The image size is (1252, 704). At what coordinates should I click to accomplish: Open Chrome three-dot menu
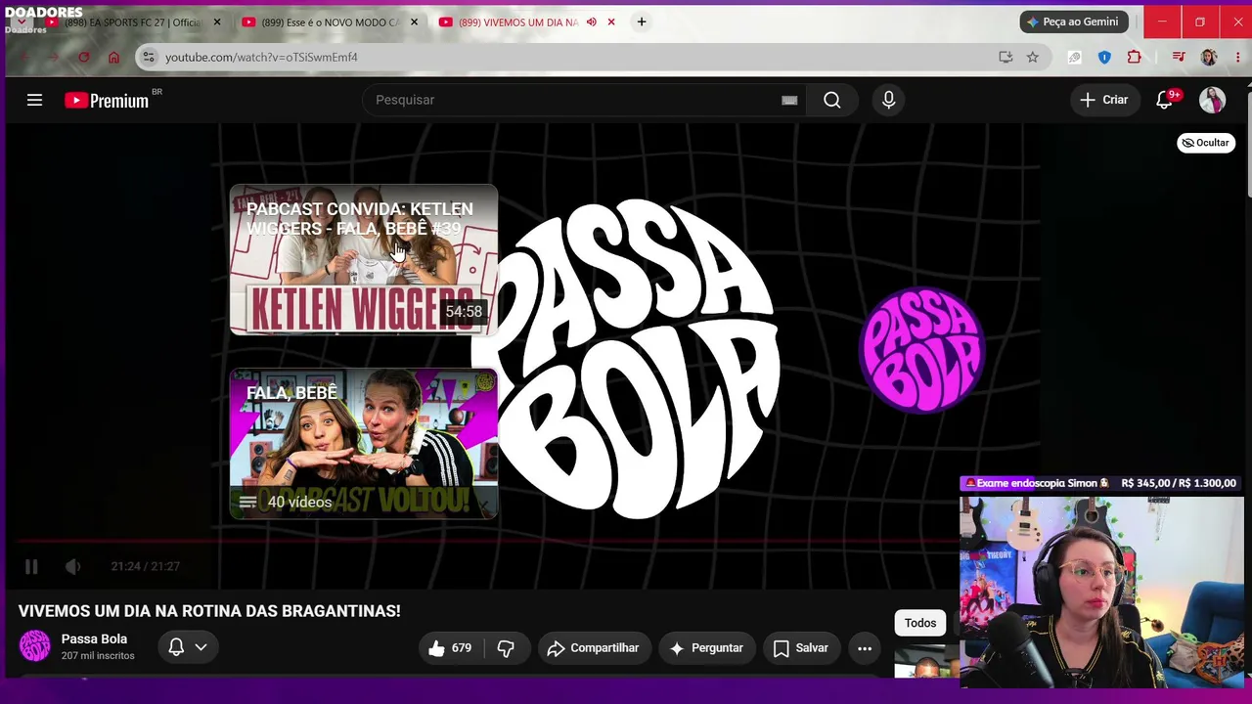point(1239,58)
